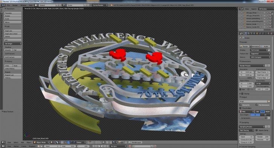
Task: Open the viewport shading sphere selector
Action: coord(52,142)
